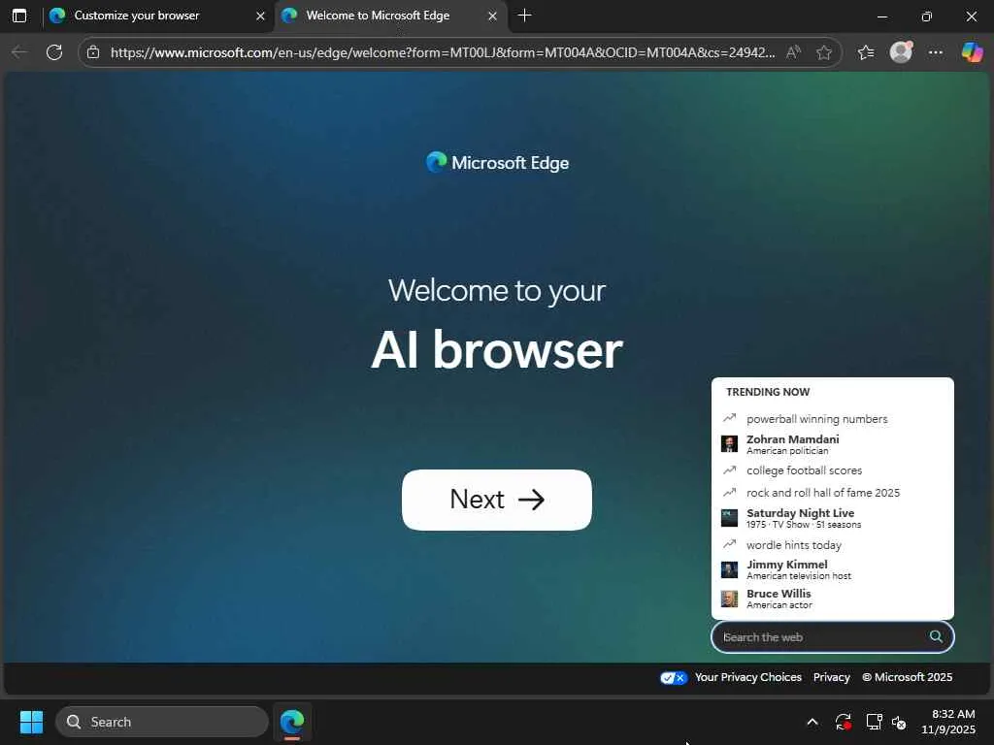
Task: Open the muted volume tray icon
Action: (x=899, y=722)
